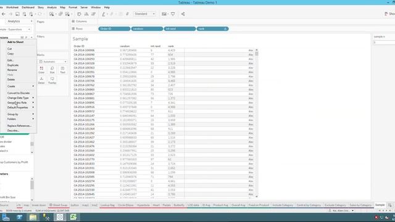Image resolution: width=395 pixels, height=222 pixels.
Task: Click the Order ID pill on Rows
Action: point(114,29)
